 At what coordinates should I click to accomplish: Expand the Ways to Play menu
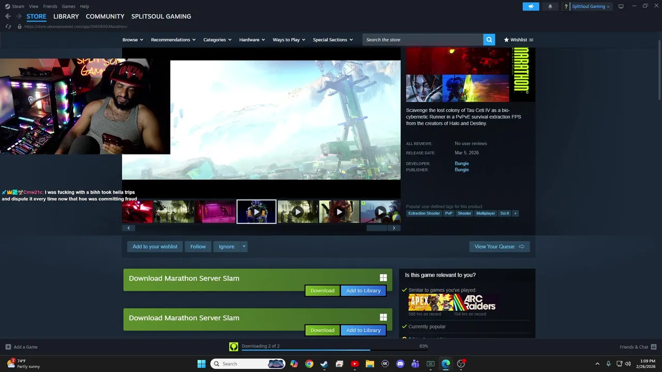[289, 40]
